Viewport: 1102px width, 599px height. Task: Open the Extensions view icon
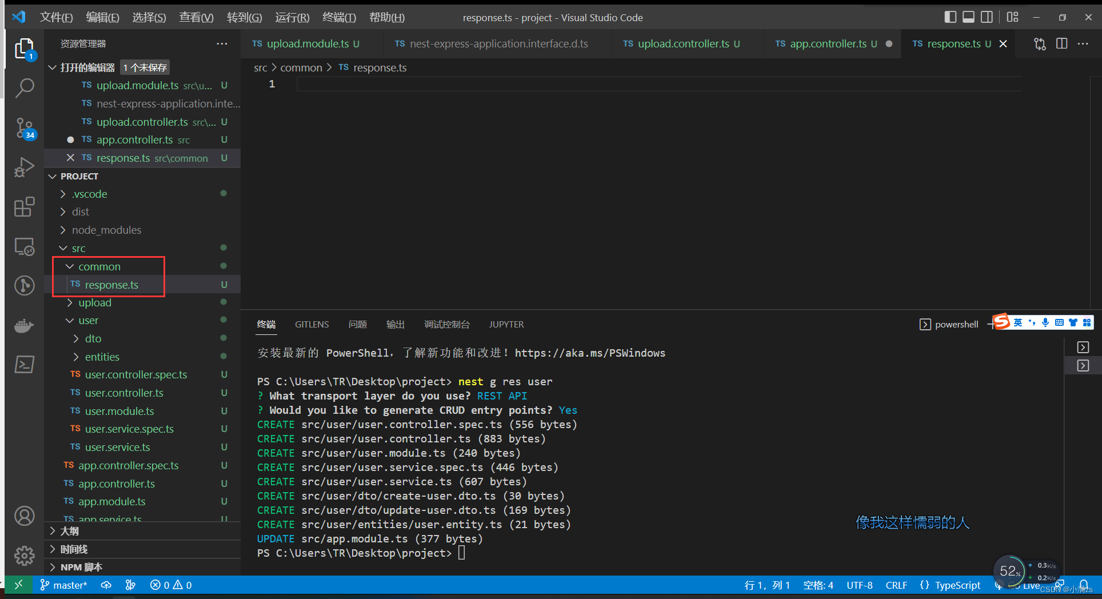[24, 207]
